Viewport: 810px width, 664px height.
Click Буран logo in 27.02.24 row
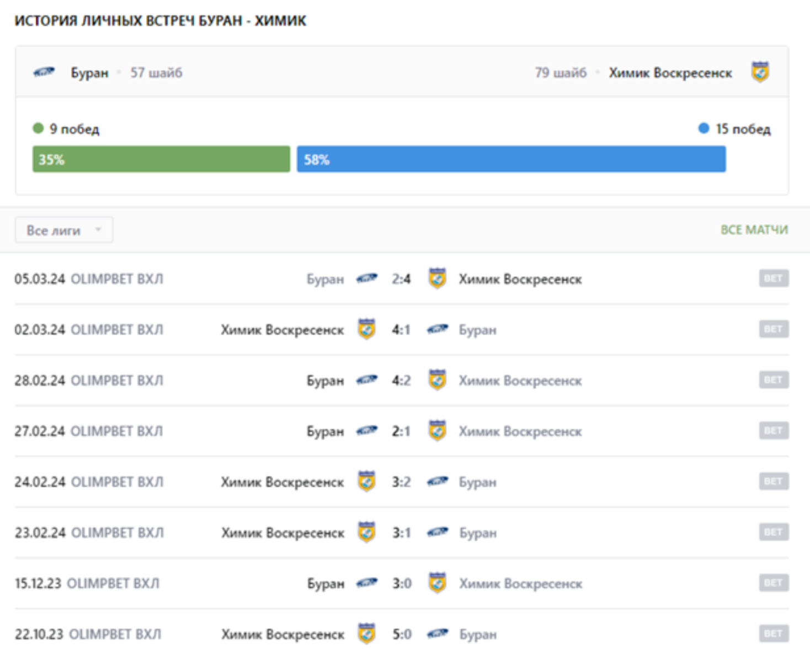click(x=366, y=431)
